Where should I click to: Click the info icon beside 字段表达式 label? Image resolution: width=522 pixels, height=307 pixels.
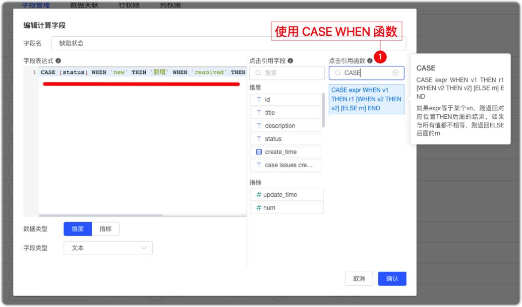(59, 60)
